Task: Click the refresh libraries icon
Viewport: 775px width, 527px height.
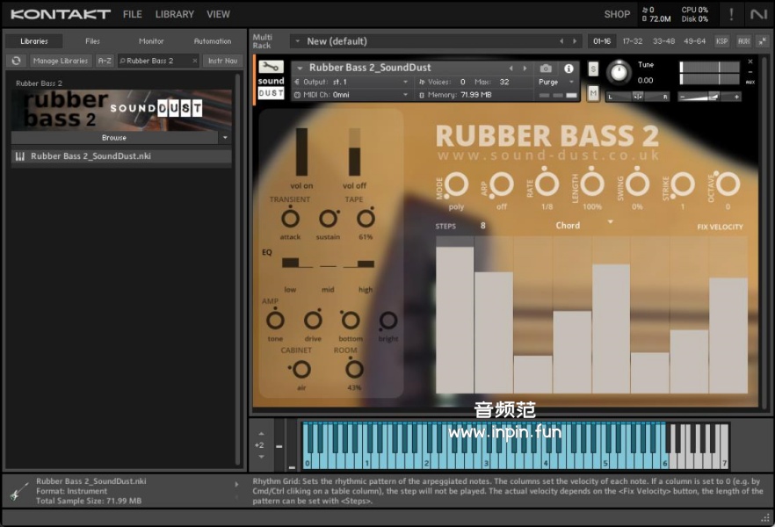Action: [16, 61]
